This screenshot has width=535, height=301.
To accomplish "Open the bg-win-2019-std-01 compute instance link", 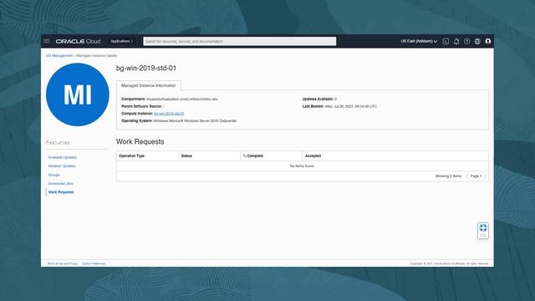I will 169,114.
